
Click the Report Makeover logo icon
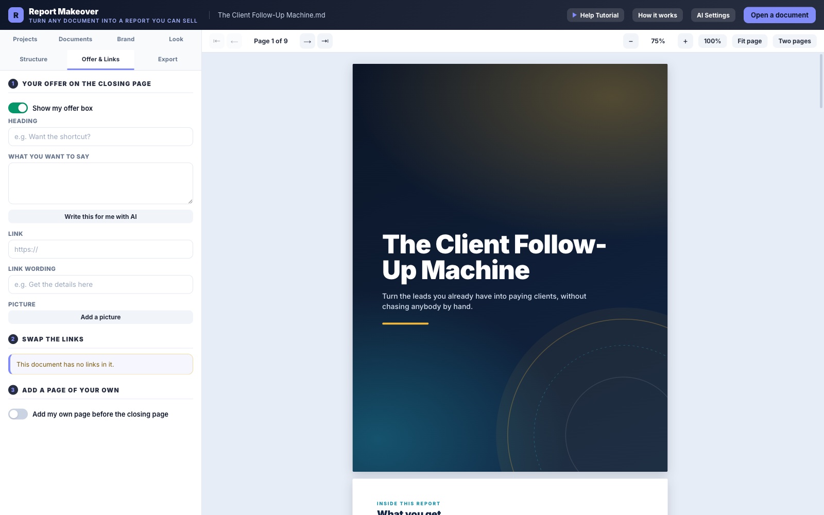coord(16,15)
